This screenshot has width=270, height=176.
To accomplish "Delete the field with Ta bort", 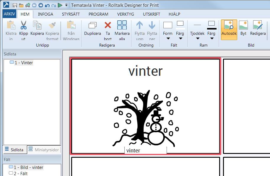I will point(108,30).
